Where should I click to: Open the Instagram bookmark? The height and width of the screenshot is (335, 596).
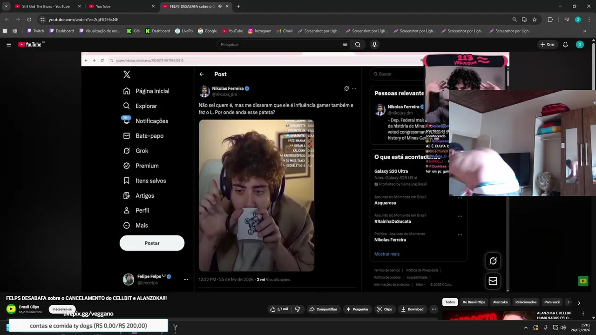[259, 31]
